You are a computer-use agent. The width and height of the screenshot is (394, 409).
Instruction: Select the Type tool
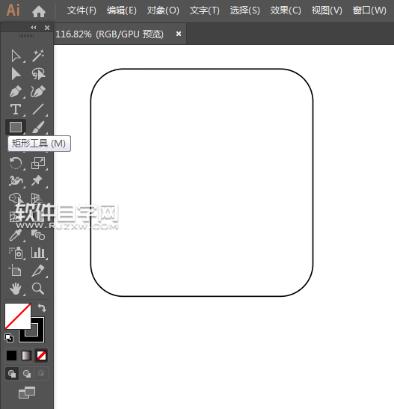pos(16,109)
